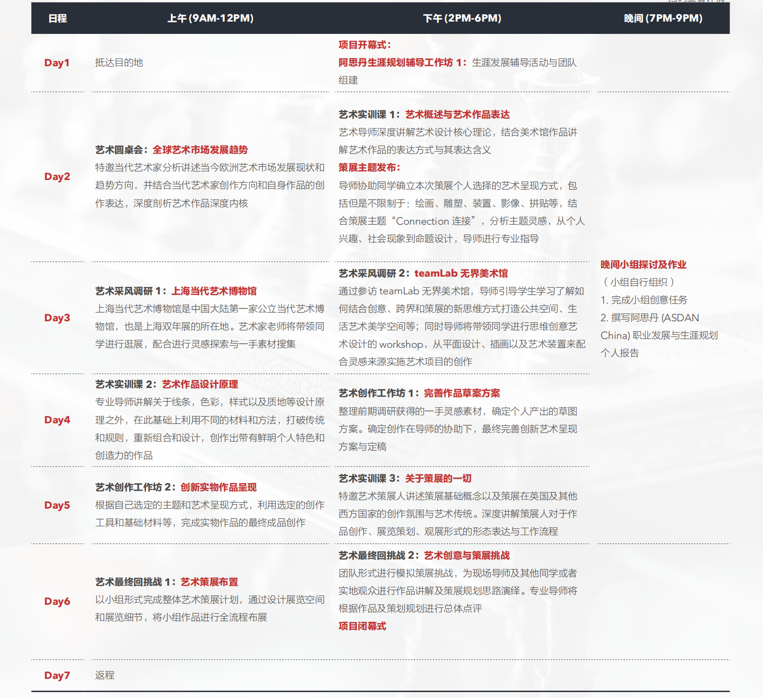Click the （小组自行组织） note
The image size is (763, 698).
click(639, 283)
